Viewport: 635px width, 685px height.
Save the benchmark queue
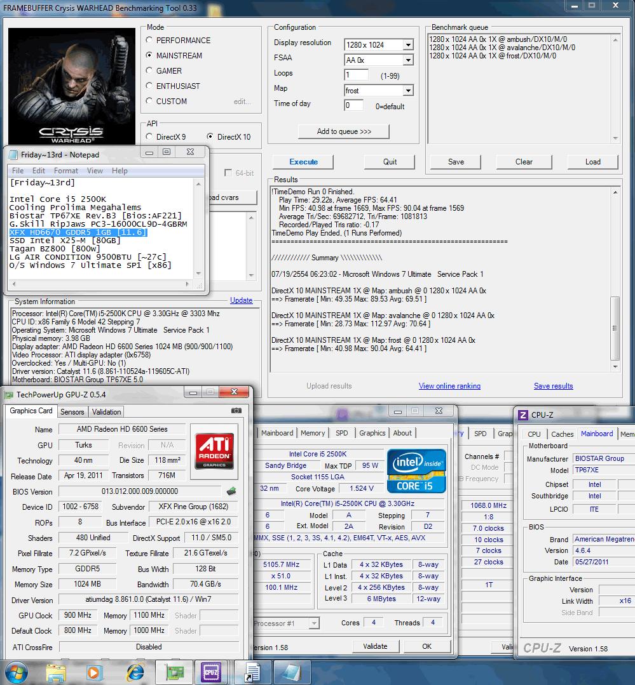click(x=456, y=162)
